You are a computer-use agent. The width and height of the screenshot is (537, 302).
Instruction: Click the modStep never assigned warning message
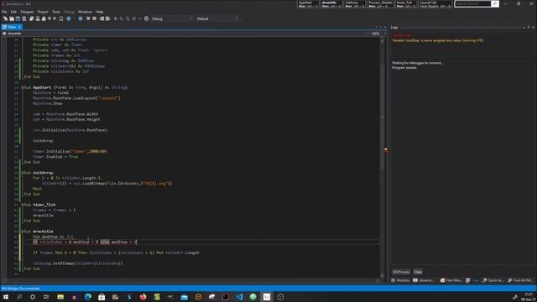coord(438,40)
